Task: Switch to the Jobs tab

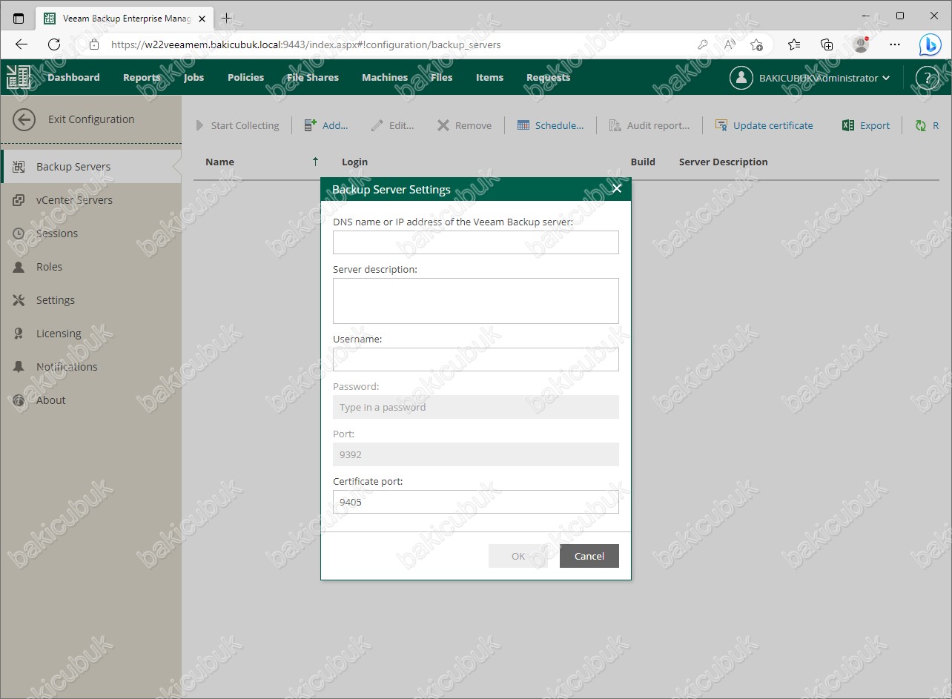Action: (x=194, y=77)
